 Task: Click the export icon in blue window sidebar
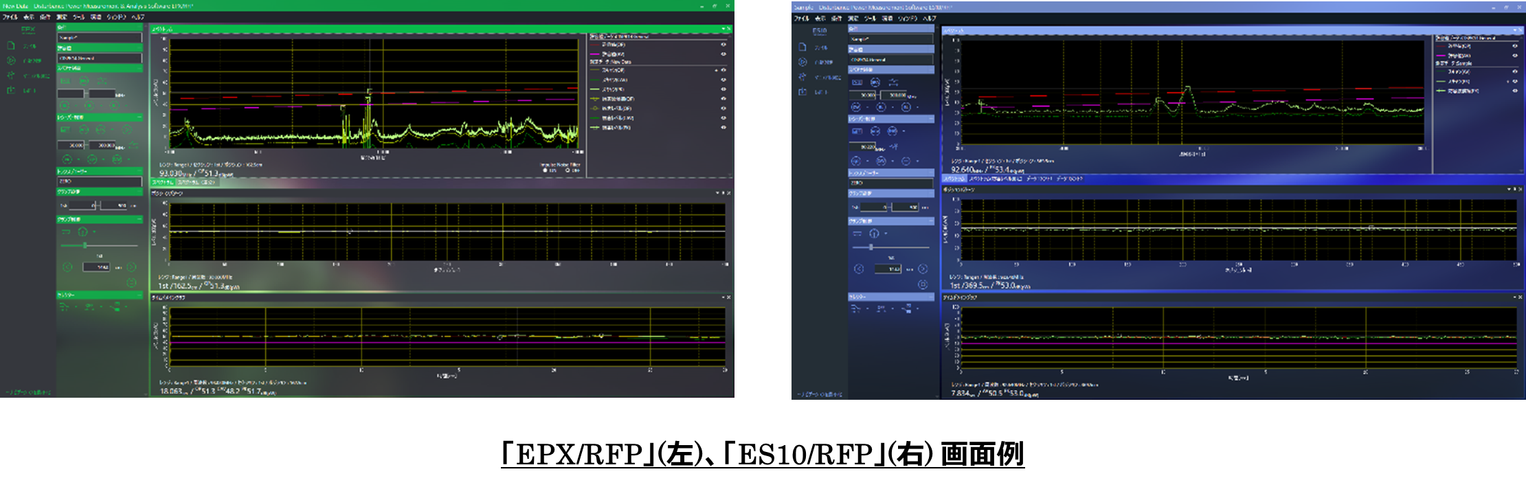click(x=802, y=91)
